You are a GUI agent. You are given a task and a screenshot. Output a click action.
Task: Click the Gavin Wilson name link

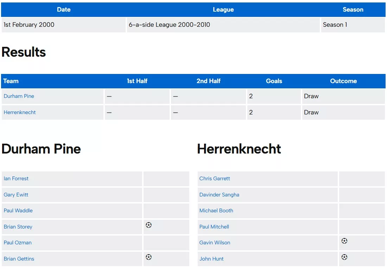tap(215, 243)
